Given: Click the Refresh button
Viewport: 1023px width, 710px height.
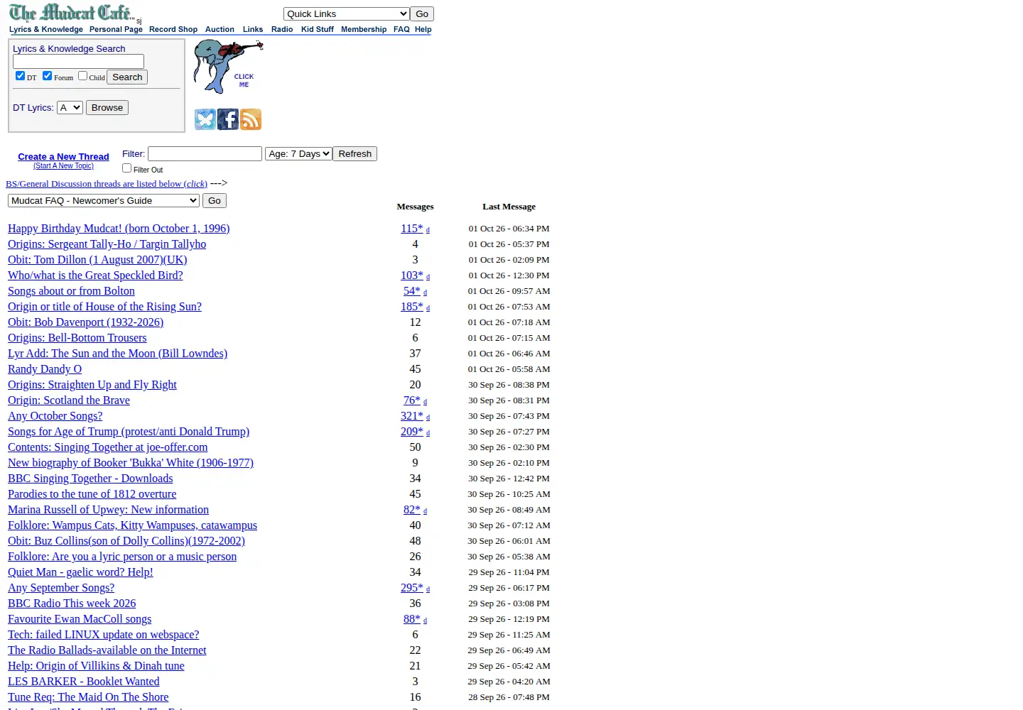Looking at the screenshot, I should tap(355, 154).
